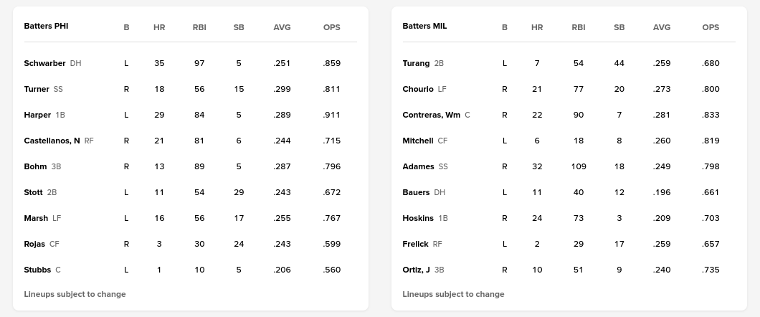
Task: Click Mitchell in Brewers batters
Action: pyautogui.click(x=418, y=141)
